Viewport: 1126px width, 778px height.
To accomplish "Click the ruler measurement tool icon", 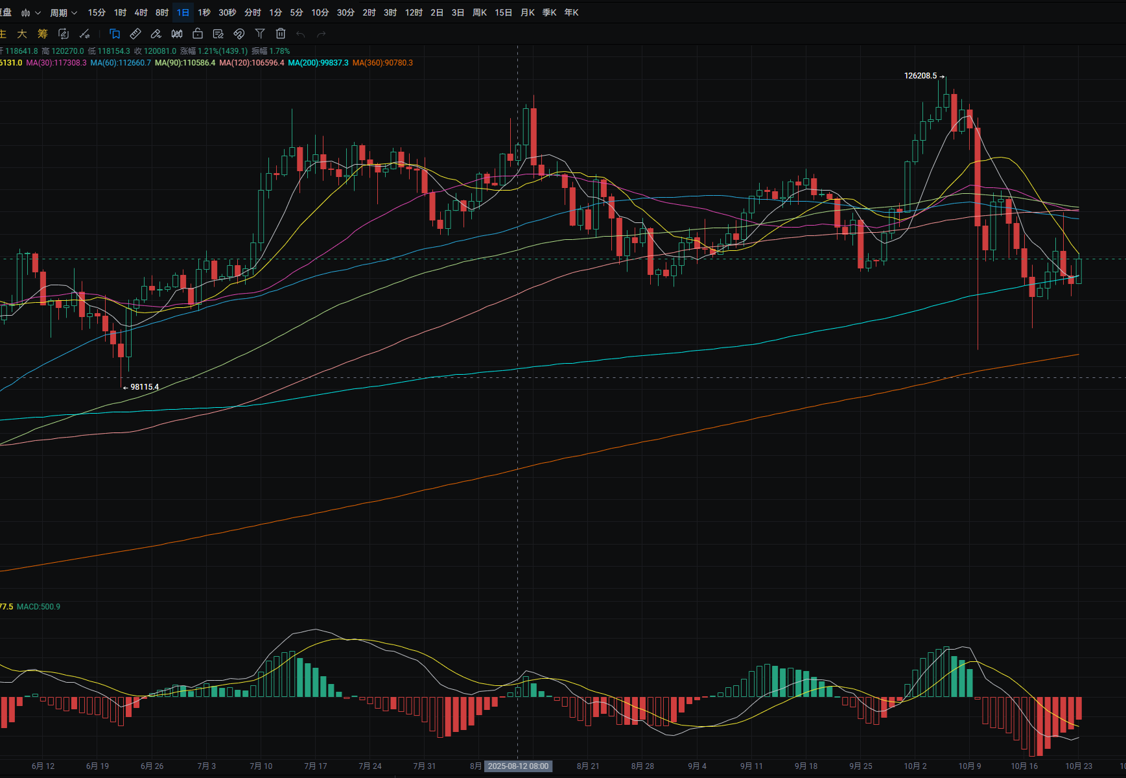I will click(x=135, y=34).
